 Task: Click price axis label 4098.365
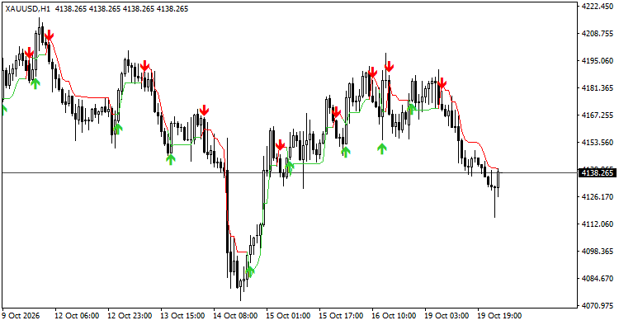(598, 252)
